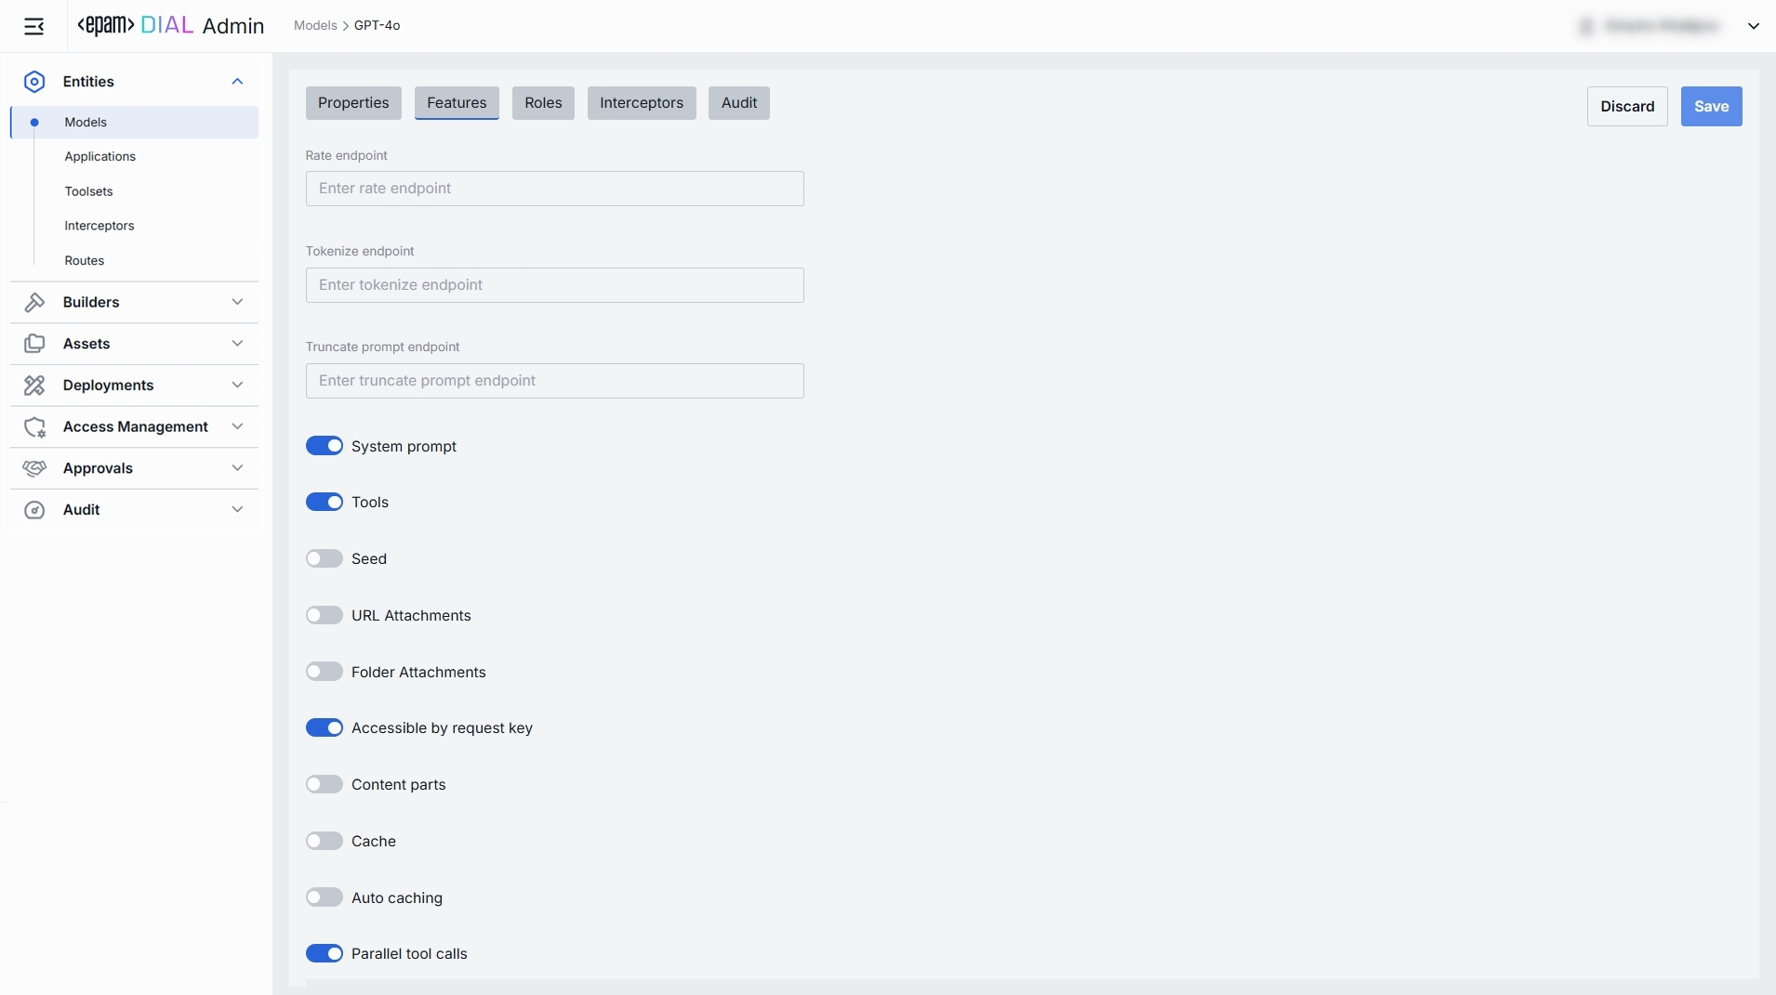Click the Discard button
Screen dimensions: 1776x995
click(x=1626, y=107)
